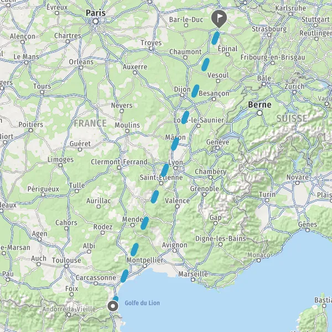Click the blue route segment near Carcassonne

tap(124, 276)
